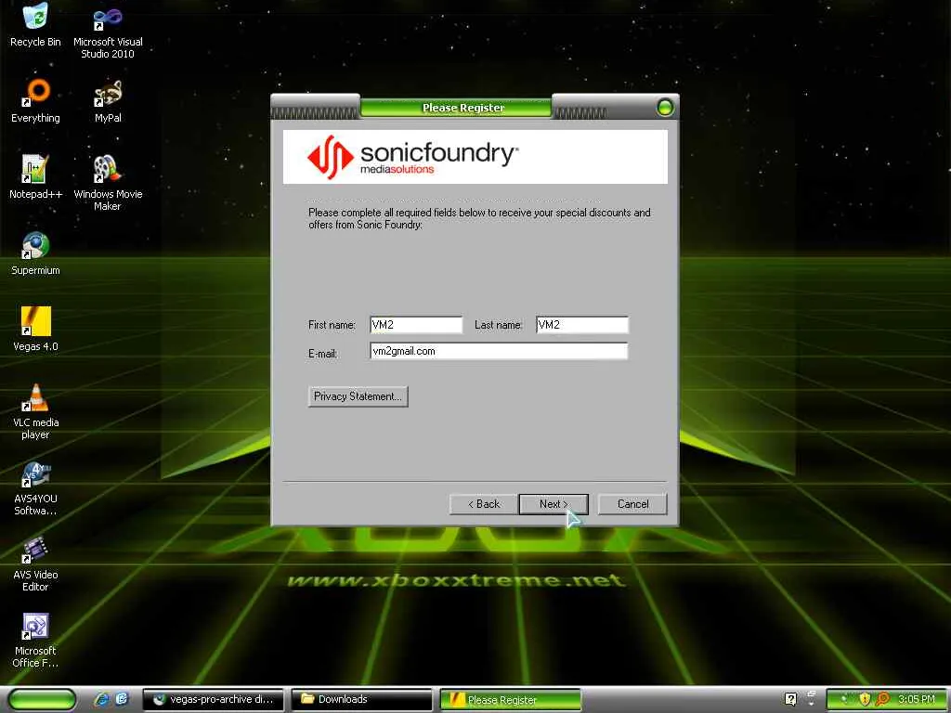The image size is (951, 713).
Task: Click the Sonic Foundry logo banner
Action: 475,156
